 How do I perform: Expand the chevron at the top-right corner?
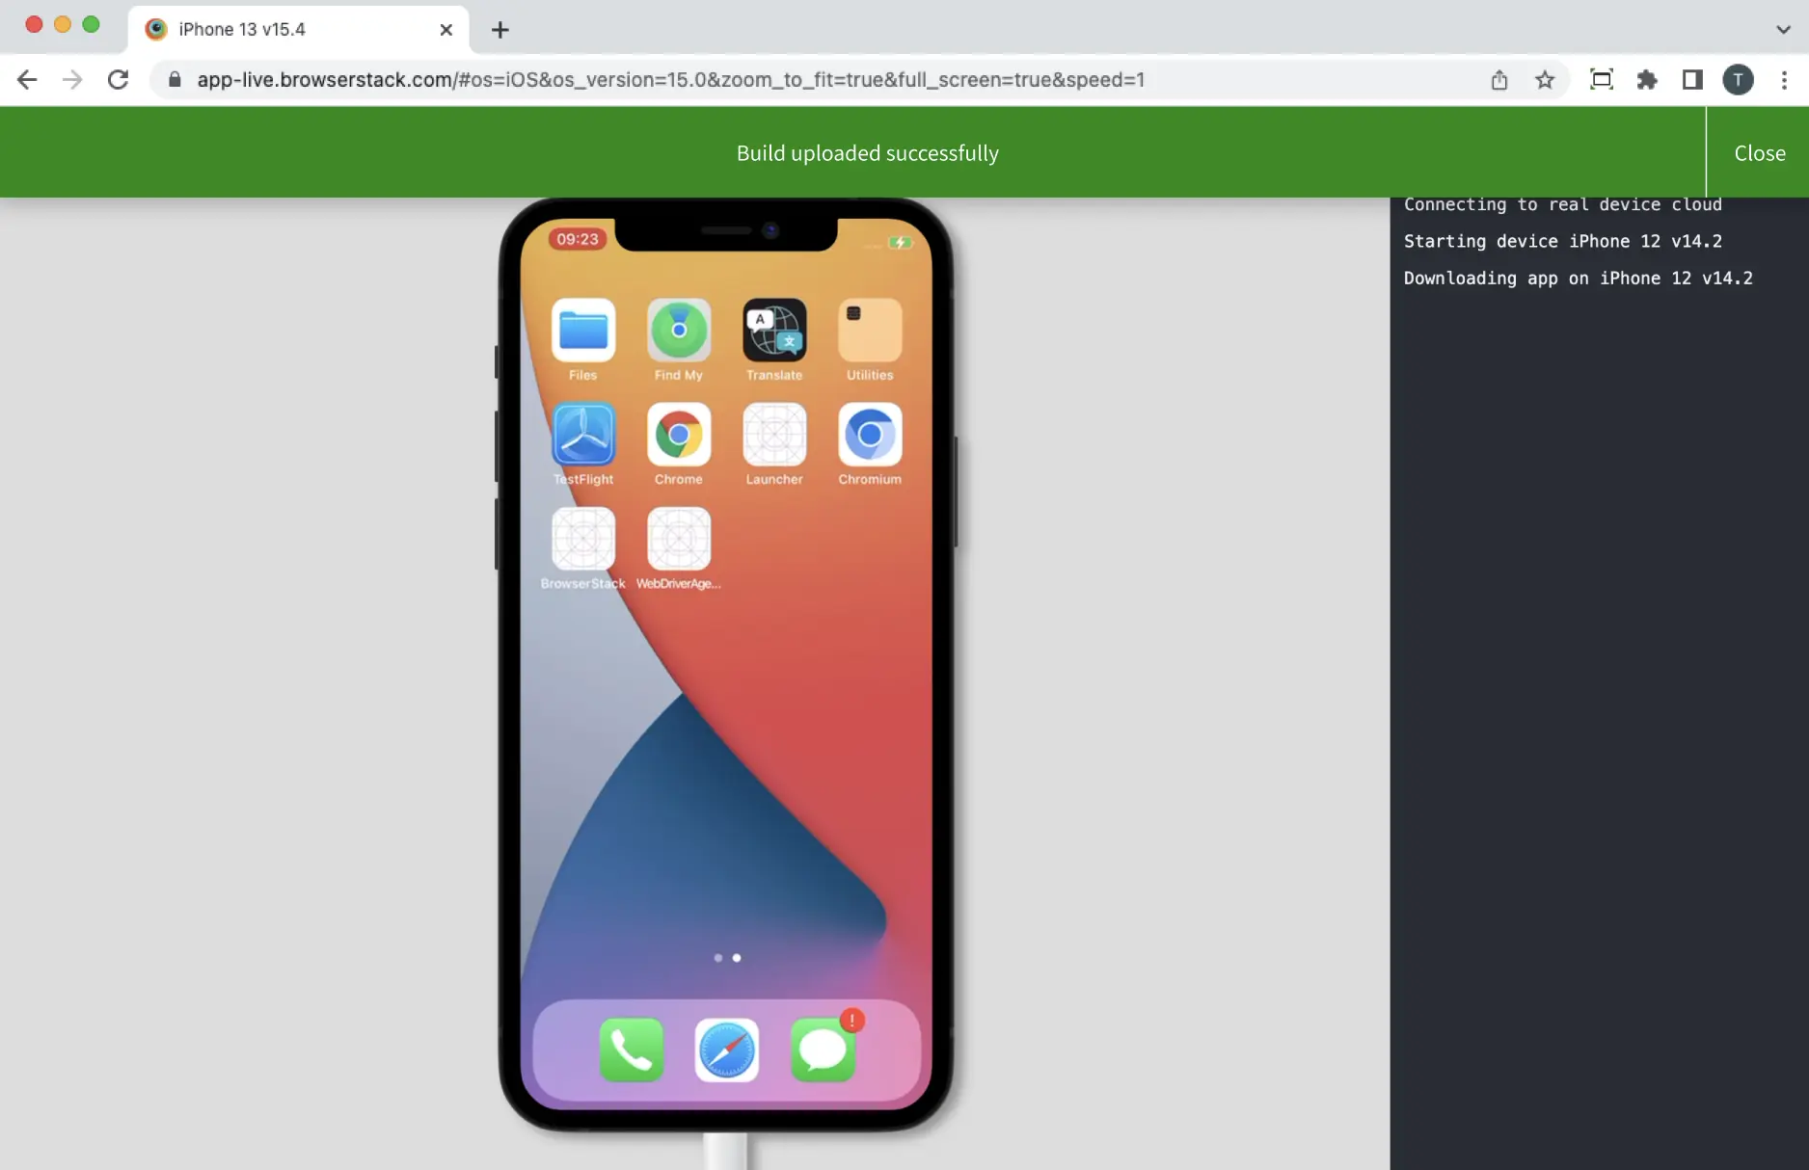click(1782, 30)
